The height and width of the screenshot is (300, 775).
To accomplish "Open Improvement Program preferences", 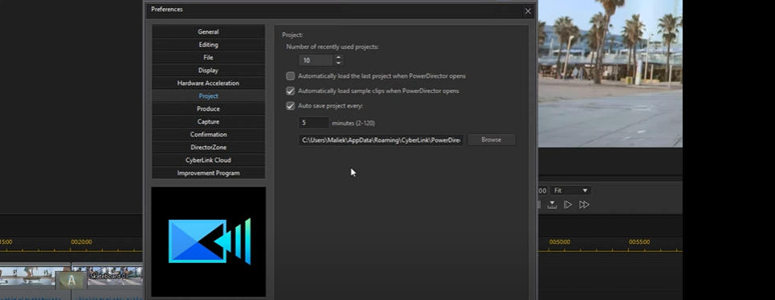I will click(208, 172).
